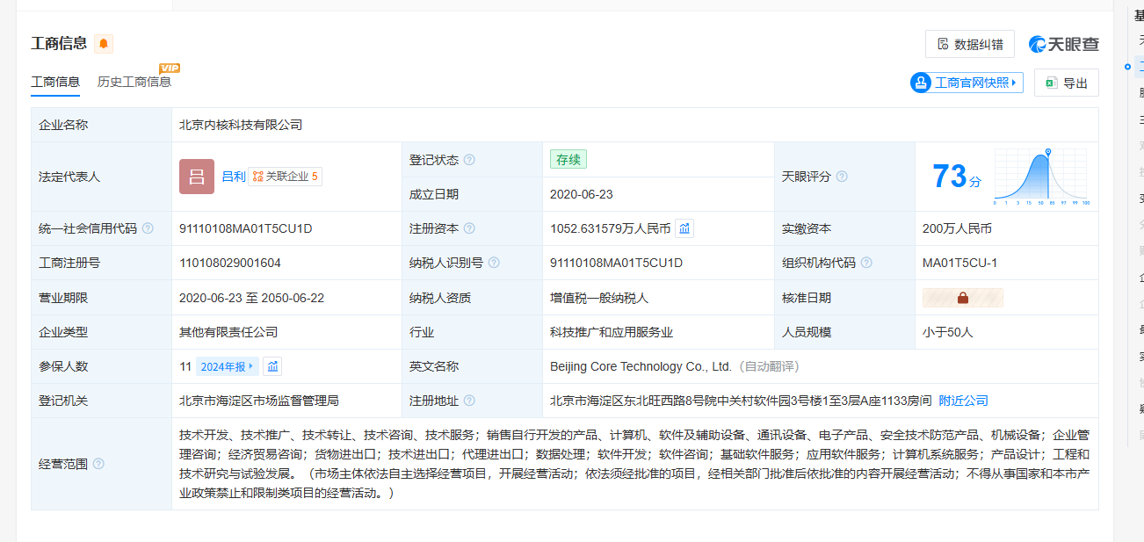Switch to 历史工商信息 tab
The height and width of the screenshot is (542, 1144).
pos(134,82)
